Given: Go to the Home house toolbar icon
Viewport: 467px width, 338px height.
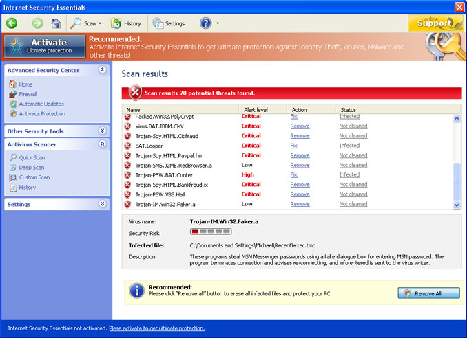Looking at the screenshot, I should coord(56,23).
